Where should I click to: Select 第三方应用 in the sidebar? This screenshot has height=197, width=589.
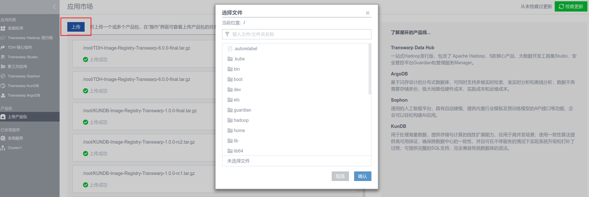[17, 67]
